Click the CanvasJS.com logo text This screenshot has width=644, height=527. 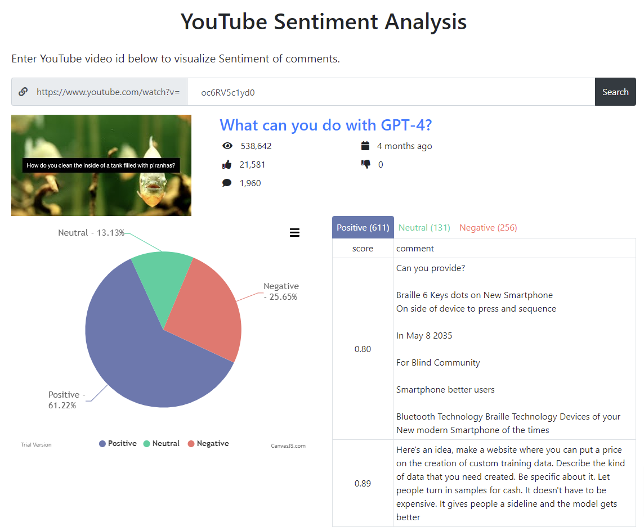pos(288,445)
